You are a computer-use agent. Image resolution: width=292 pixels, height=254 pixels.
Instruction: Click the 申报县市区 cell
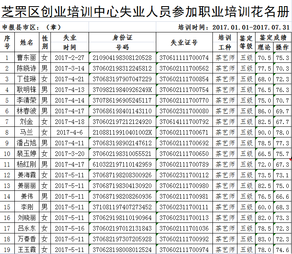tap(44, 27)
